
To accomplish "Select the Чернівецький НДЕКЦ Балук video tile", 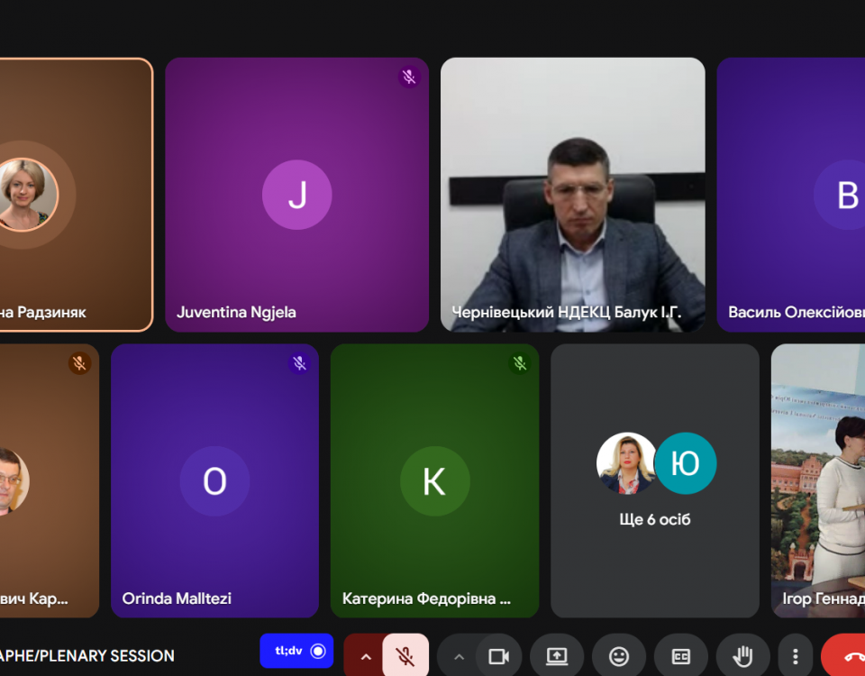I will point(572,194).
